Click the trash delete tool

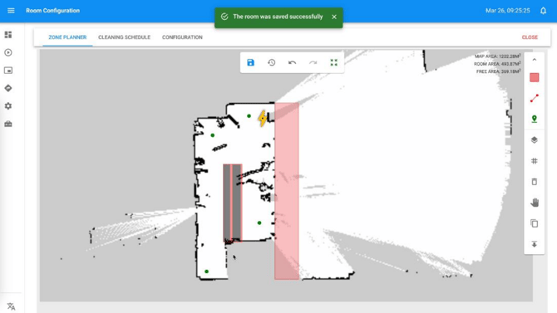pyautogui.click(x=535, y=182)
